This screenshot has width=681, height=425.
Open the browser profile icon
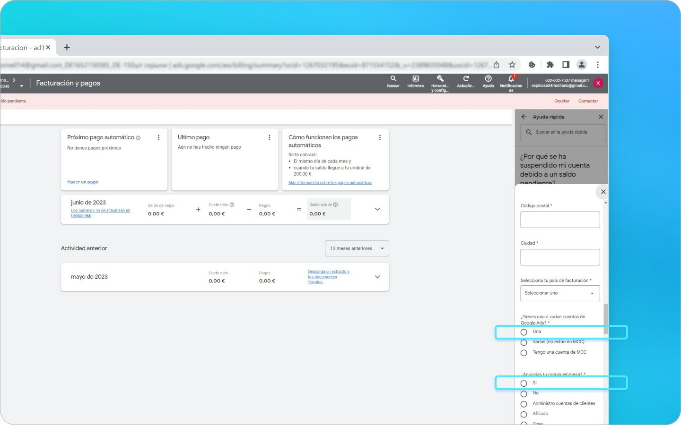582,65
